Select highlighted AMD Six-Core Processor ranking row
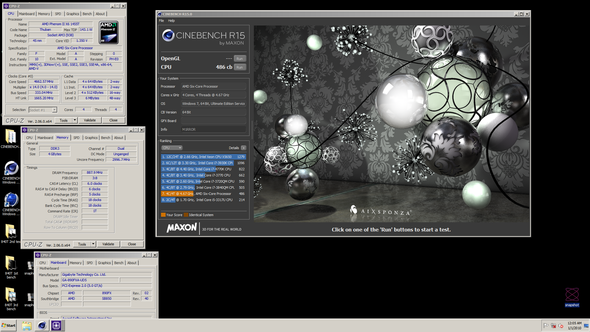Image resolution: width=590 pixels, height=332 pixels. (x=203, y=194)
